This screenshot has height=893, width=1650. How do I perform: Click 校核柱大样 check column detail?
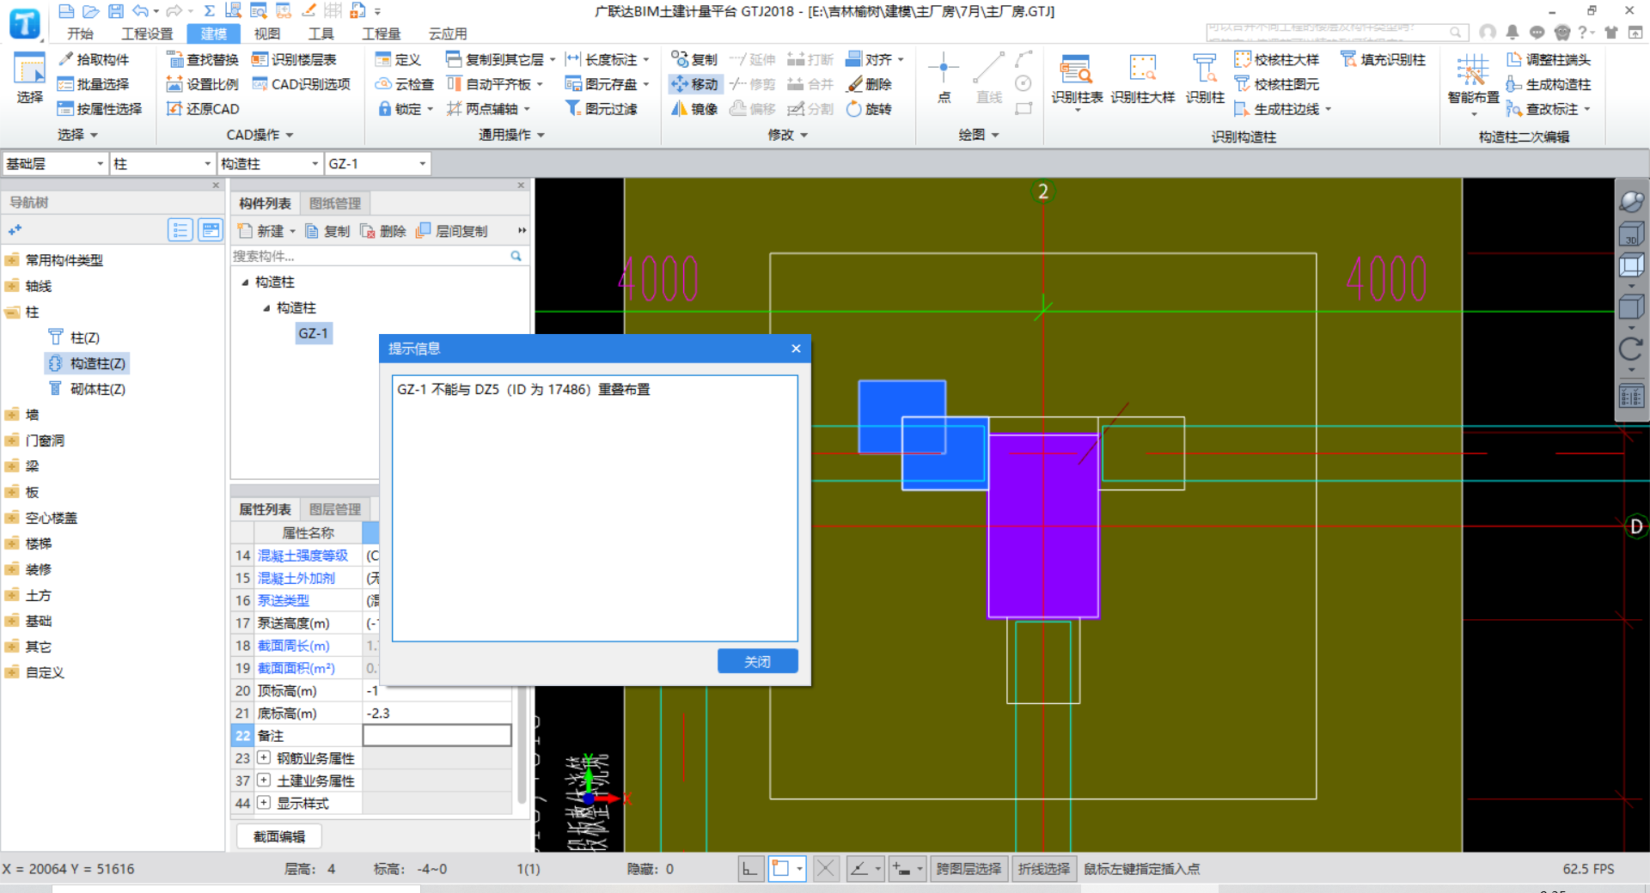point(1277,59)
